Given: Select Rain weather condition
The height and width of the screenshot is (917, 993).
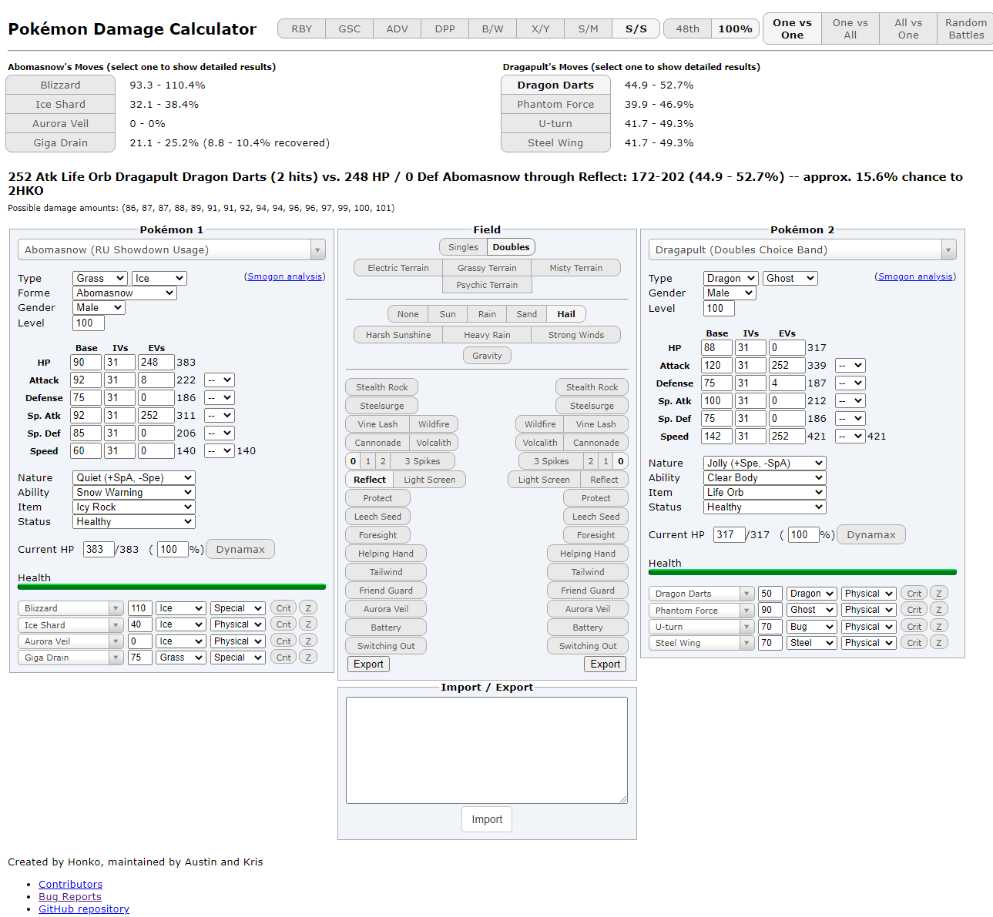Looking at the screenshot, I should (487, 314).
